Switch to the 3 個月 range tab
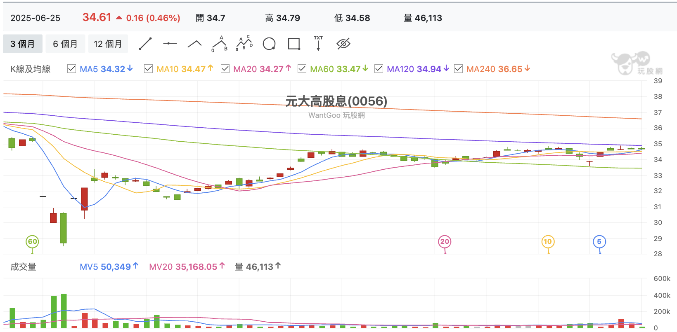 (x=23, y=44)
